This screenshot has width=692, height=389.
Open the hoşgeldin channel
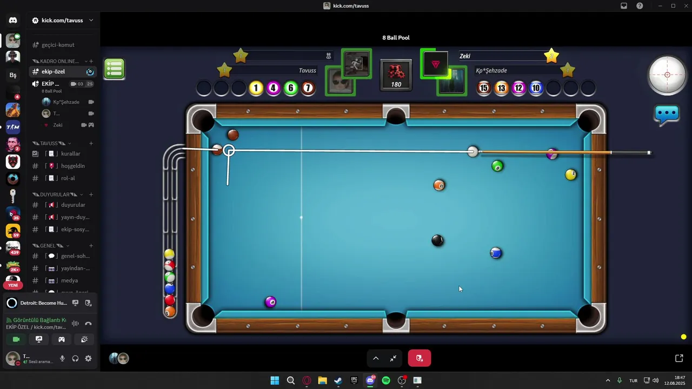[63, 166]
